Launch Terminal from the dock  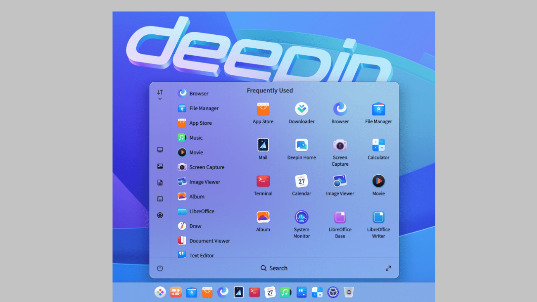tap(254, 292)
